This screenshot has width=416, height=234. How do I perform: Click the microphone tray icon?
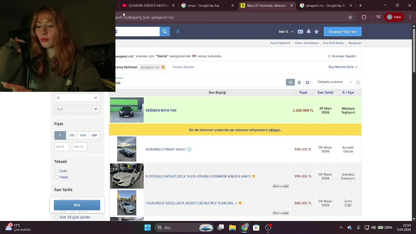tap(358, 227)
